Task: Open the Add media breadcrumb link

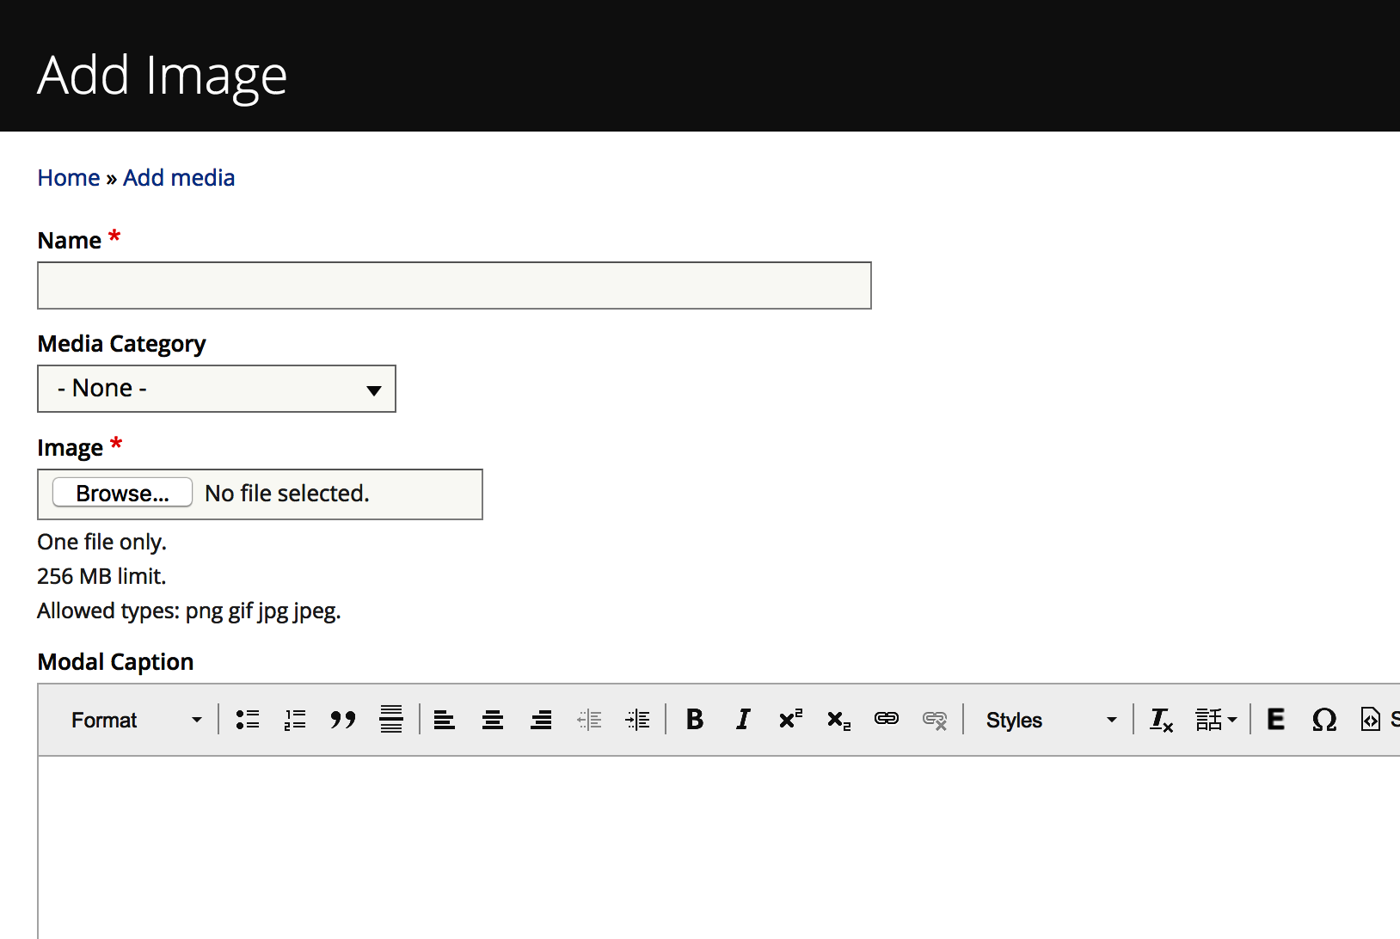Action: 179,178
